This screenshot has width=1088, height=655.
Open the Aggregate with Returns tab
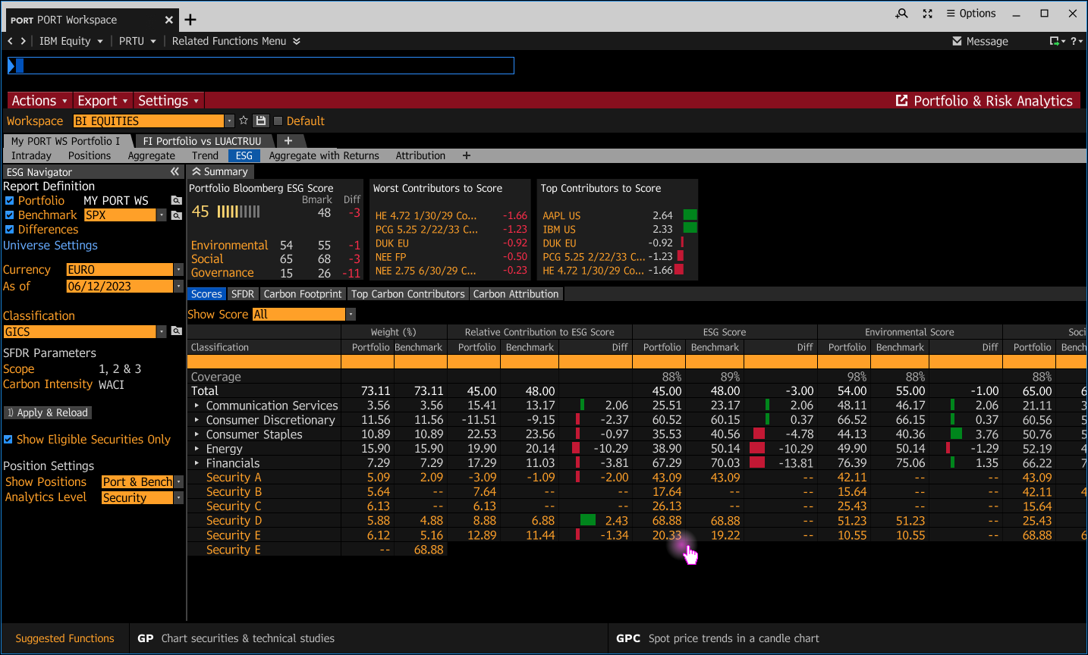coord(324,155)
